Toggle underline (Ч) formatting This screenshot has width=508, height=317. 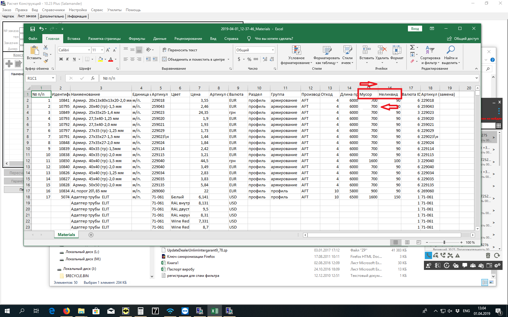74,59
